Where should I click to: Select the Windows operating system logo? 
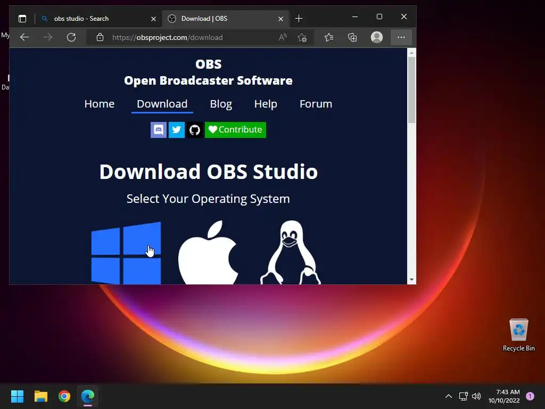pyautogui.click(x=126, y=253)
